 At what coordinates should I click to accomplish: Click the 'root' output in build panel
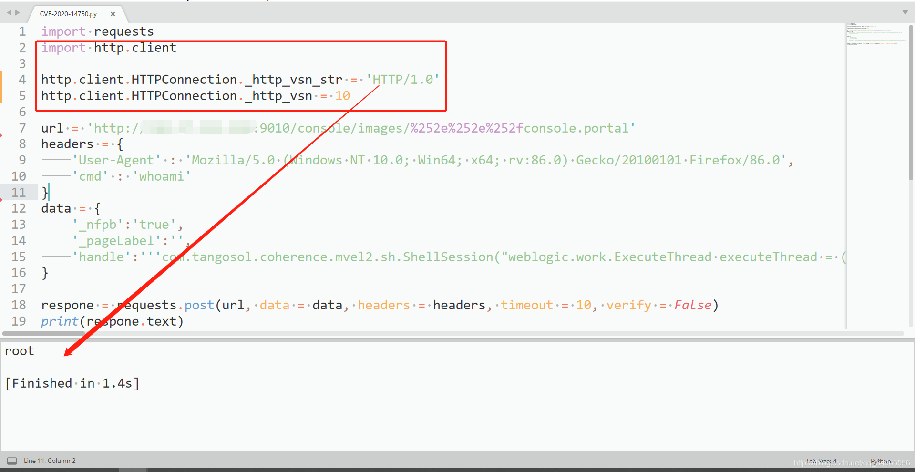coord(20,351)
